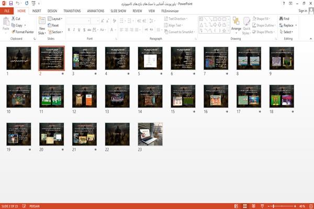Click Clear All Formatting icon

[x=114, y=21]
